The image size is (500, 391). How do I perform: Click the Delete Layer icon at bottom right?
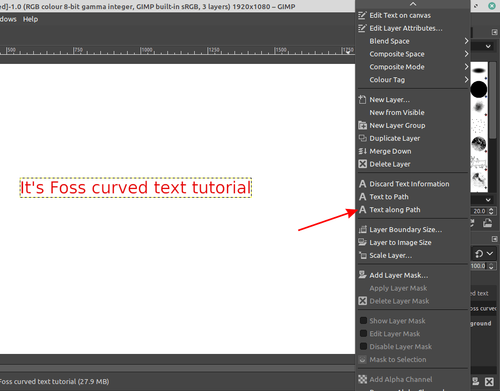point(489,381)
